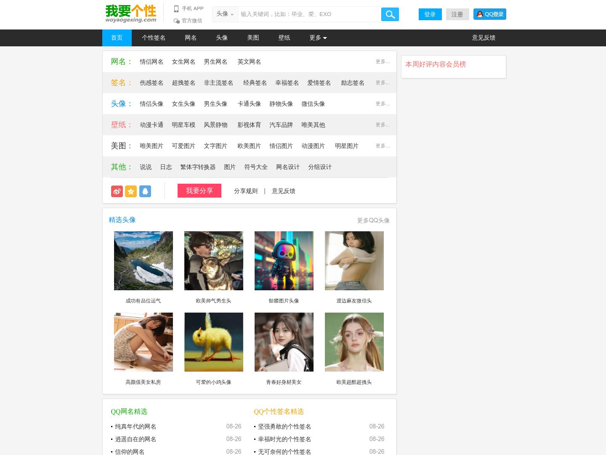
Task: Select the 明星图片 category
Action: coord(347,146)
